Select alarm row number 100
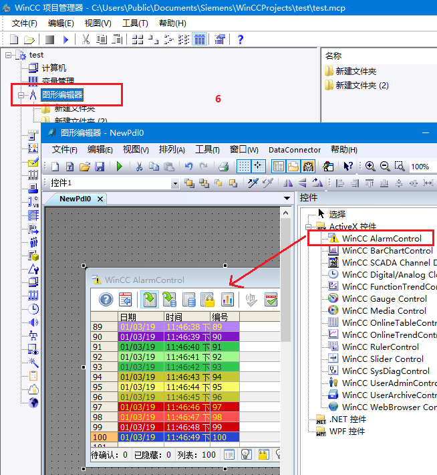This screenshot has width=437, height=475. click(104, 437)
